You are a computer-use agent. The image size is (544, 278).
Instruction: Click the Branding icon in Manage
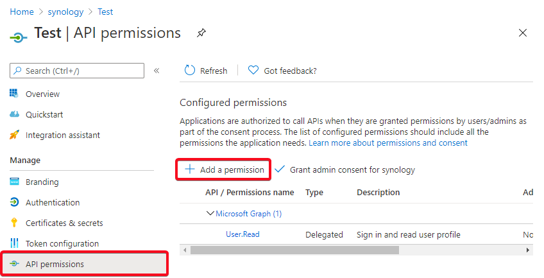click(x=14, y=182)
